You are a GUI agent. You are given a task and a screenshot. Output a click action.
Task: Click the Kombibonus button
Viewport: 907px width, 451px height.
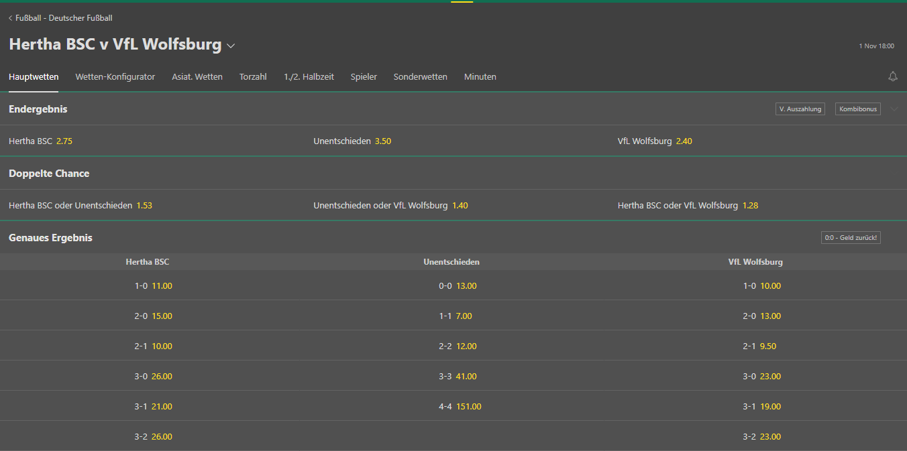(x=858, y=109)
